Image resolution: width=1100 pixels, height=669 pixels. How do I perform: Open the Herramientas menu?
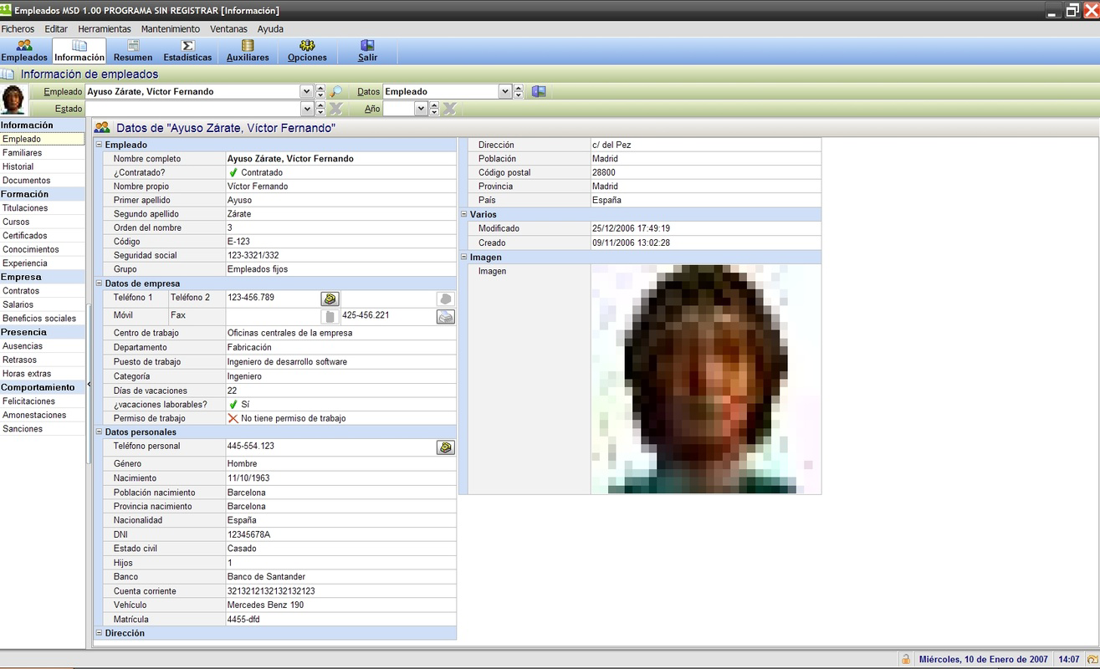coord(105,28)
